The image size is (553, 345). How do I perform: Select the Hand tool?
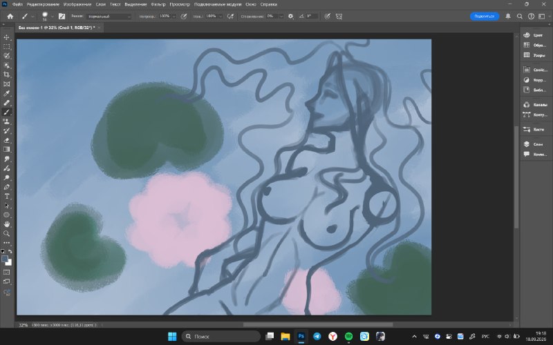[7, 224]
